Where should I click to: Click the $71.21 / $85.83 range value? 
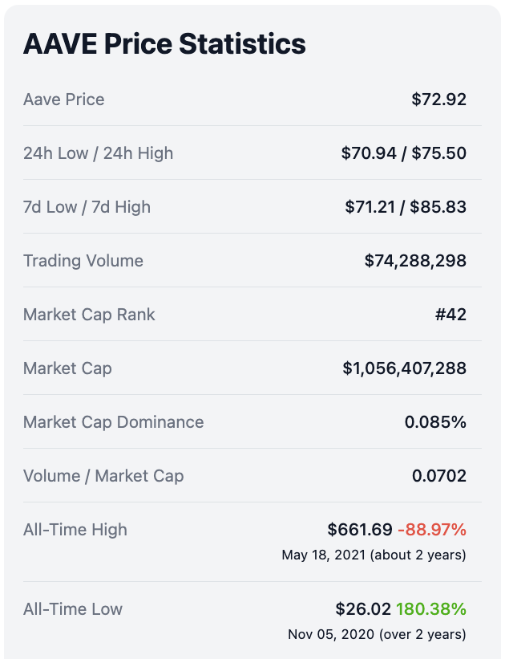click(x=406, y=207)
